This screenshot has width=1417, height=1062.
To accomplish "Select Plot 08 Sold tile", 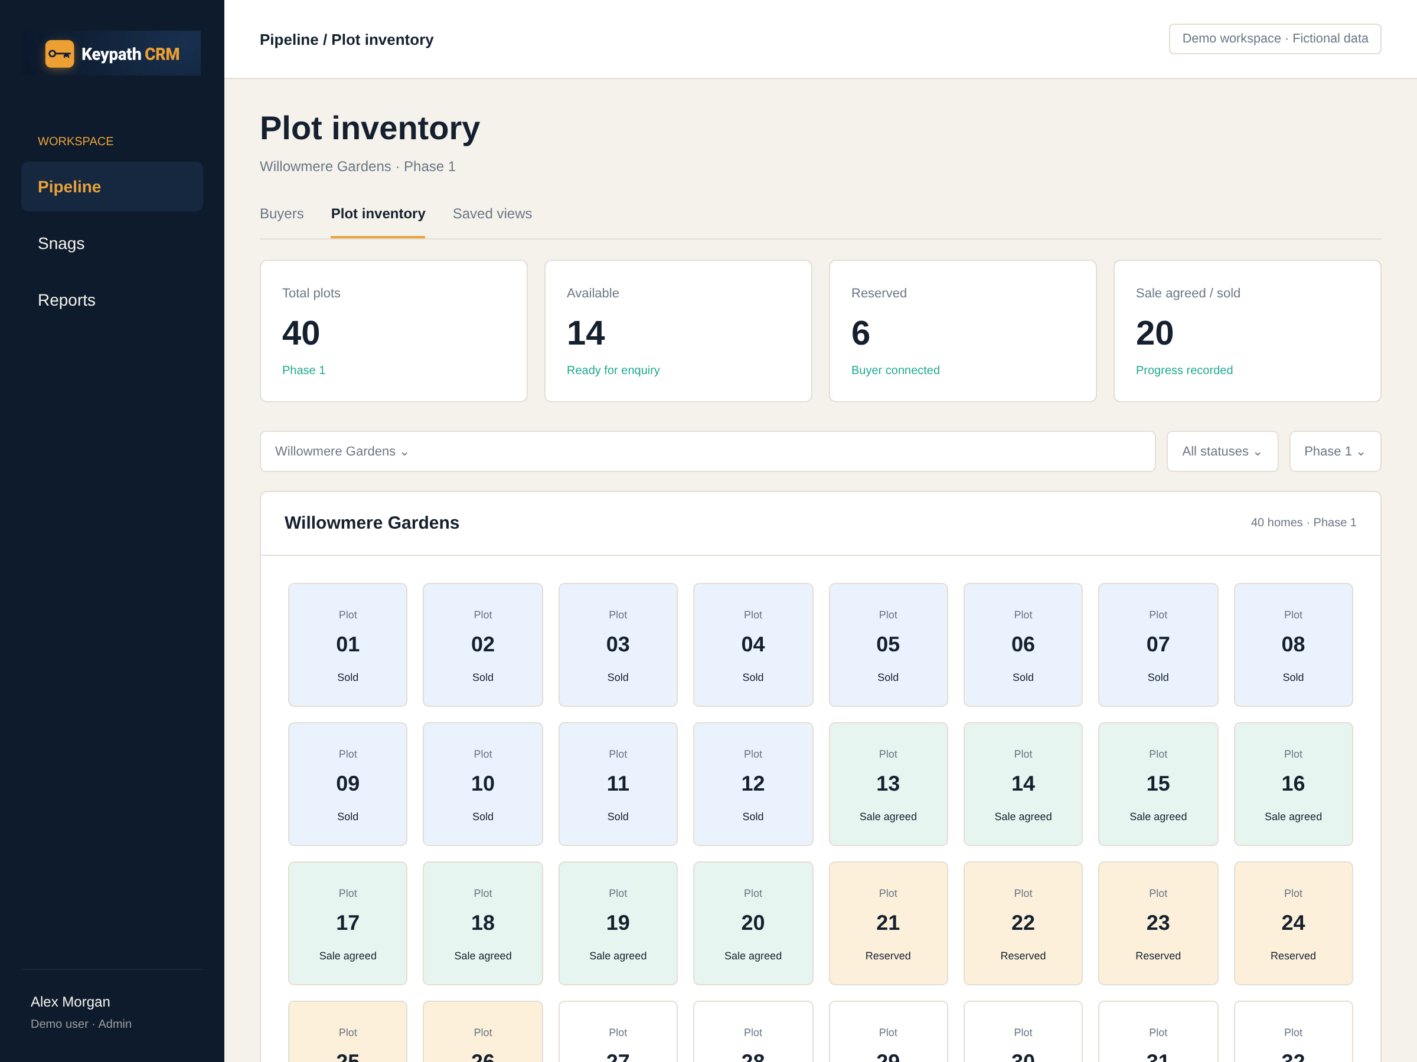I will pyautogui.click(x=1293, y=645).
